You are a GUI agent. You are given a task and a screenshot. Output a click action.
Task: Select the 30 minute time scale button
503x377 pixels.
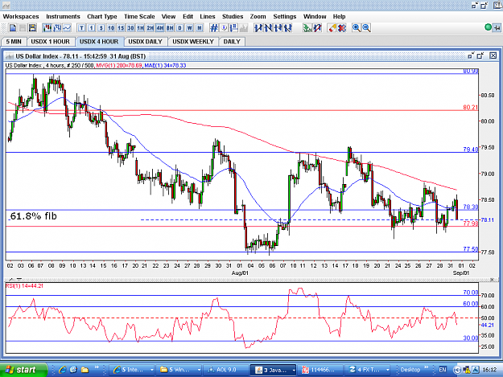(130, 28)
